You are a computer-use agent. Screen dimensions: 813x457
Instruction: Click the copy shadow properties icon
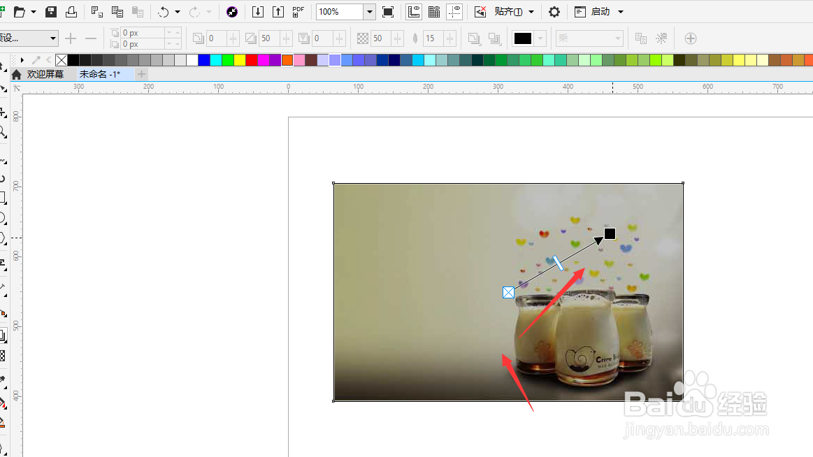pos(641,38)
